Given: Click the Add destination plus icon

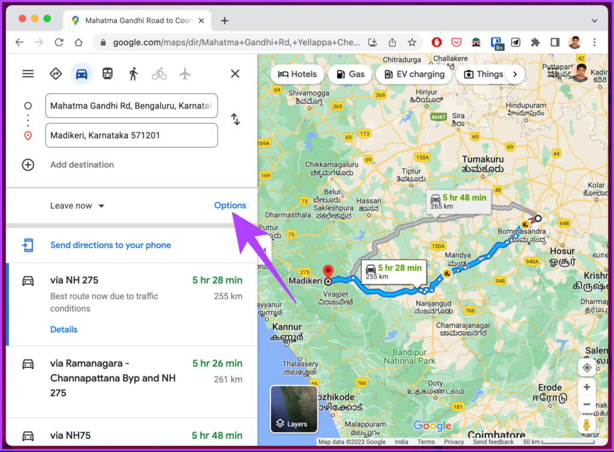Looking at the screenshot, I should [x=28, y=165].
